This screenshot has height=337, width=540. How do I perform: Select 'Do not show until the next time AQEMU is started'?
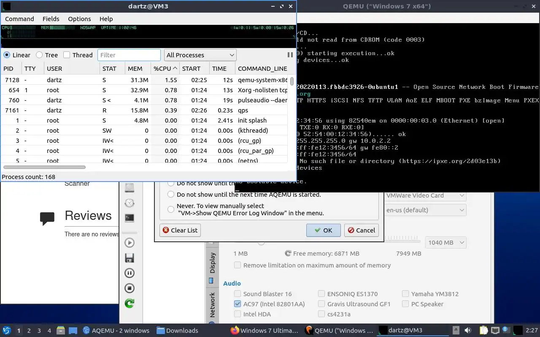171,194
